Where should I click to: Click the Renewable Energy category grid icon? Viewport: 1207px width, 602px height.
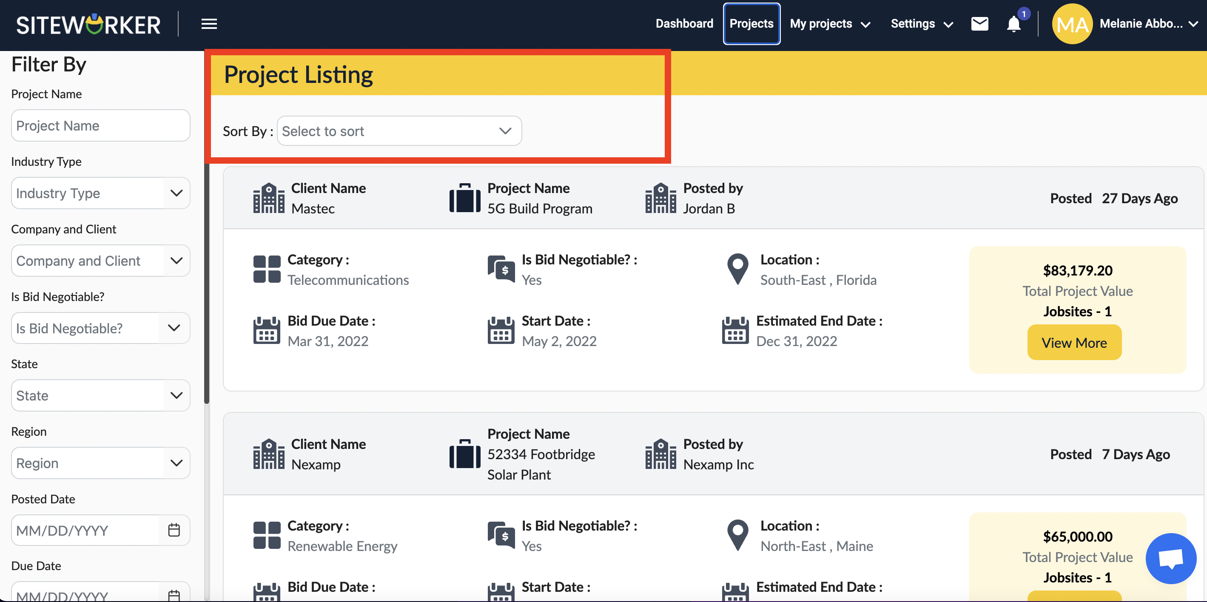pos(267,535)
